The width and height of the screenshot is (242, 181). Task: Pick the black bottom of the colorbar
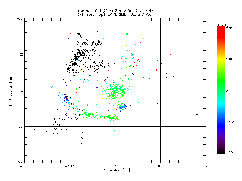click(x=221, y=152)
